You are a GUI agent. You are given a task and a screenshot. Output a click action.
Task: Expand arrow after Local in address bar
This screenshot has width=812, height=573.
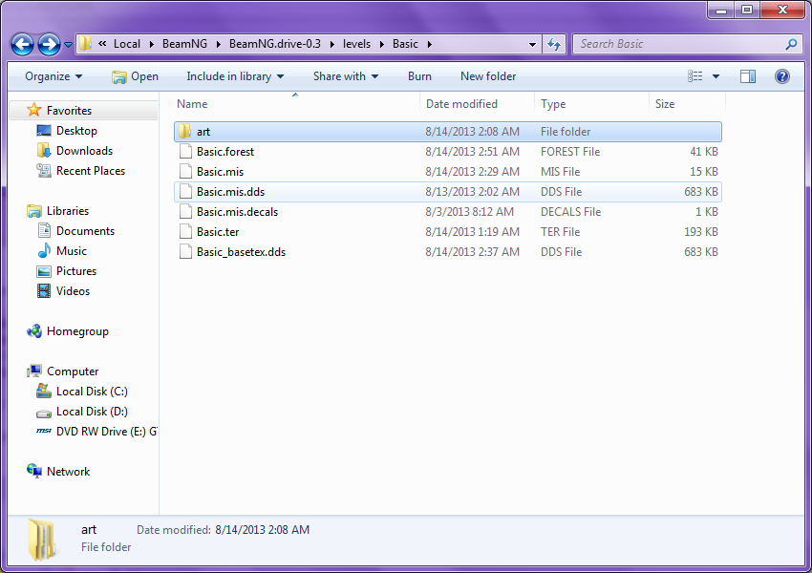[x=151, y=45]
